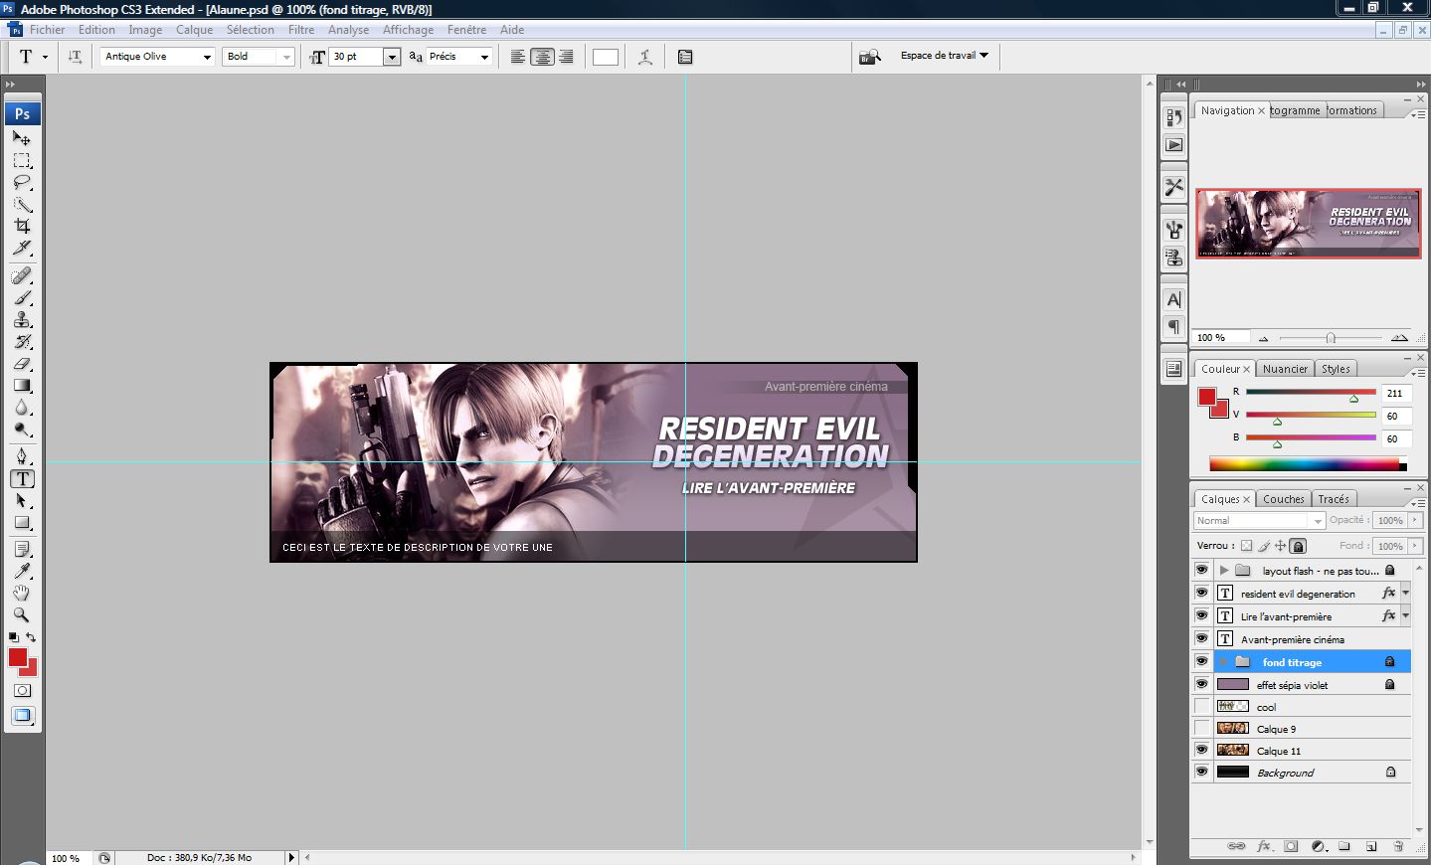
Task: Select the Notes tool
Action: [22, 549]
